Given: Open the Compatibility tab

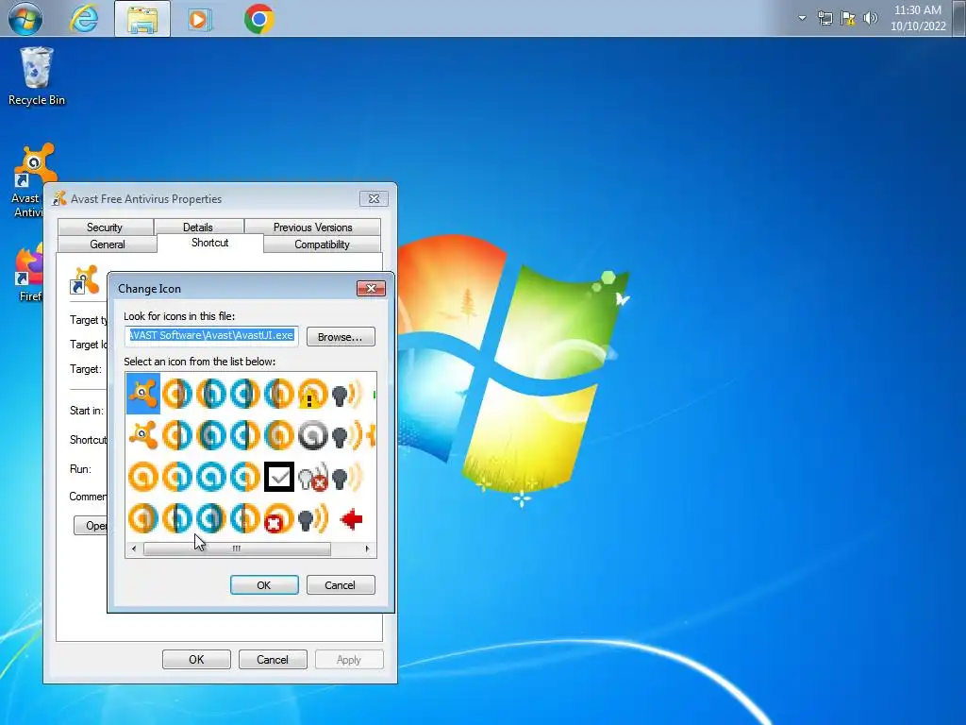Looking at the screenshot, I should [x=322, y=244].
